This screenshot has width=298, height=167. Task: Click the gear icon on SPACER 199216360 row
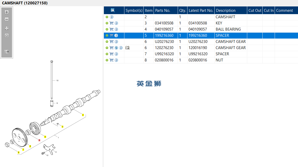point(107,35)
